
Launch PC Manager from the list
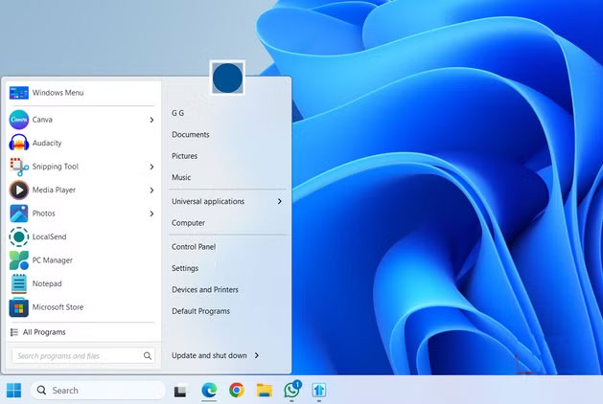(x=52, y=260)
